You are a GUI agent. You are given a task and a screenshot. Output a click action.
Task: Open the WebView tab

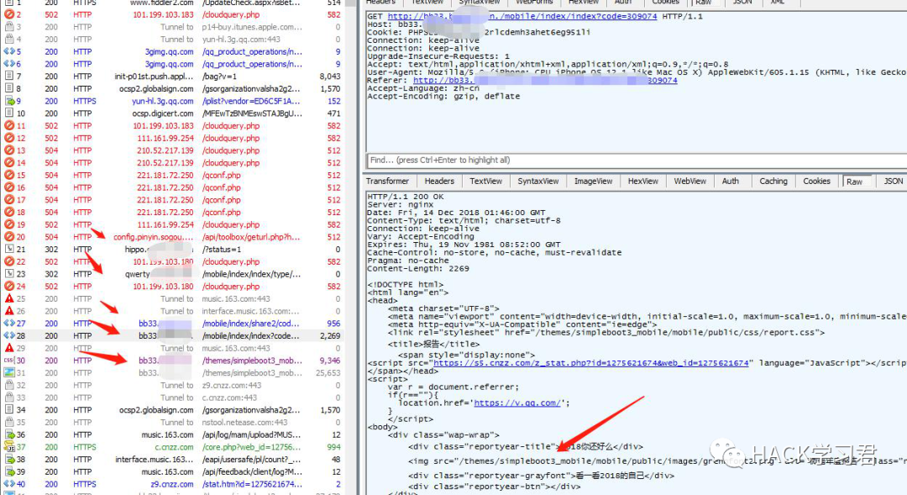(690, 182)
